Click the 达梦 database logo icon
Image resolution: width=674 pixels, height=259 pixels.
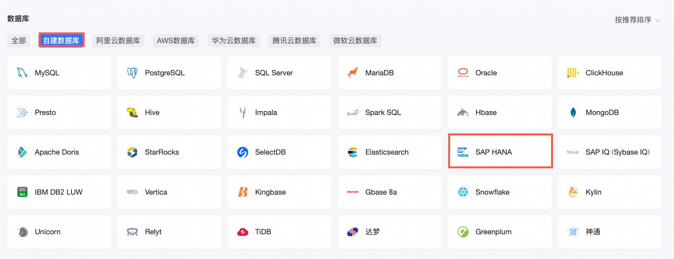click(353, 232)
